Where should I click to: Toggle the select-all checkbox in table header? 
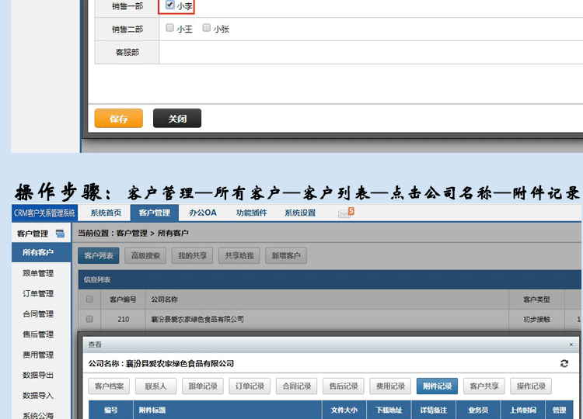[89, 300]
